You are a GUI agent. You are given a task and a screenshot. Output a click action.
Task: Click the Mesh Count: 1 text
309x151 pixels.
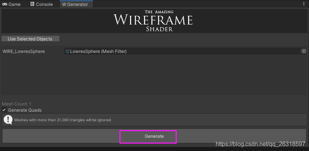(17, 104)
